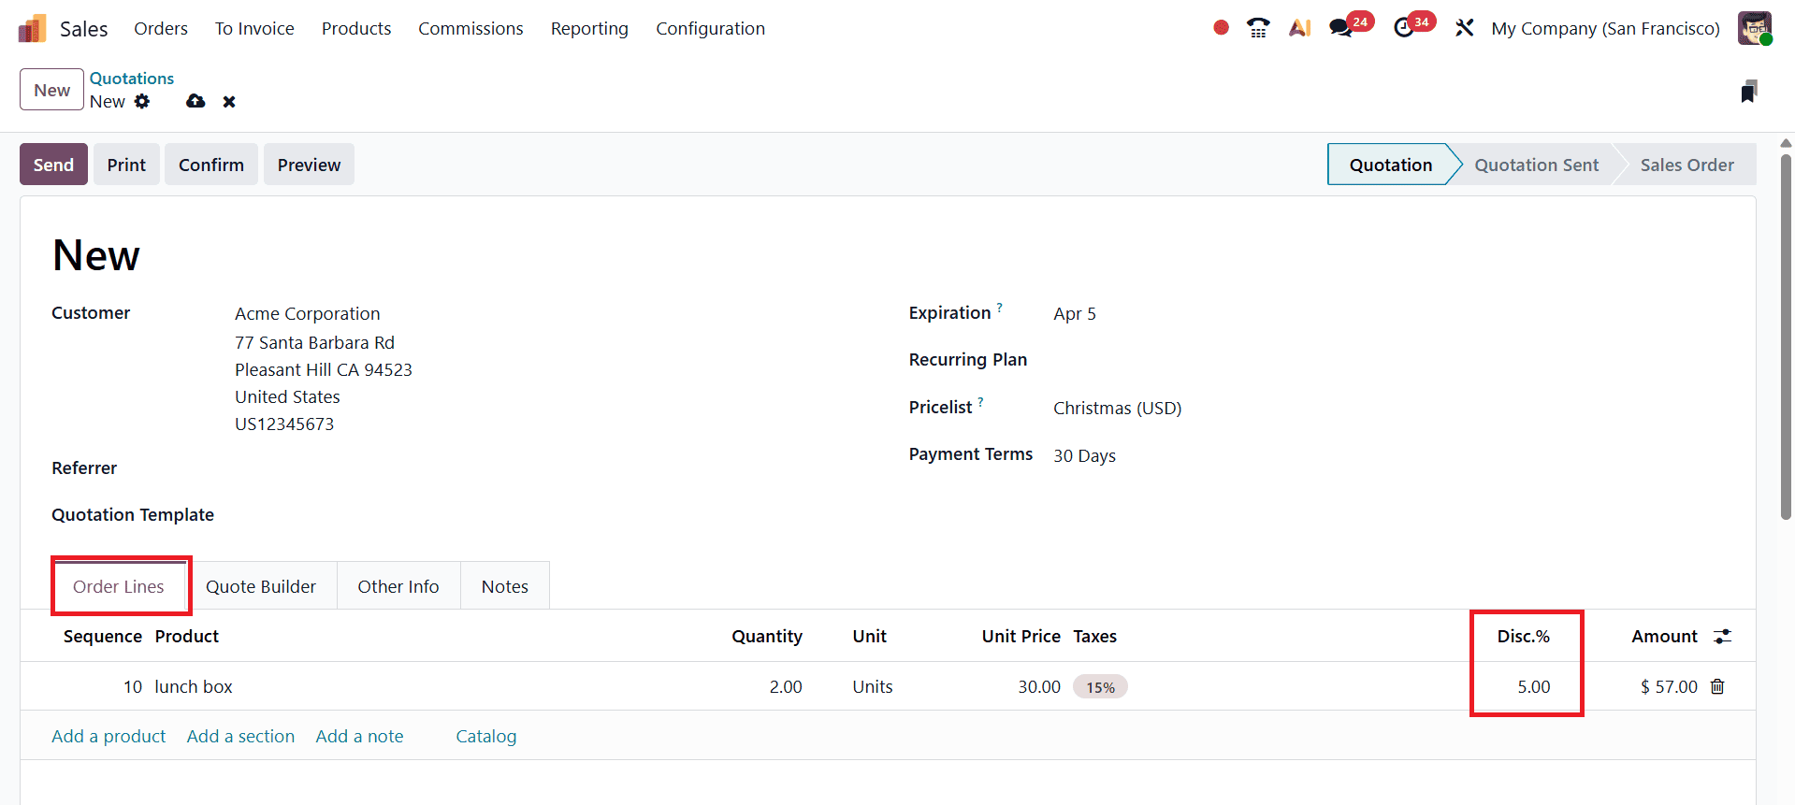Select the lunch box product cell
Image resolution: width=1795 pixels, height=805 pixels.
point(194,686)
